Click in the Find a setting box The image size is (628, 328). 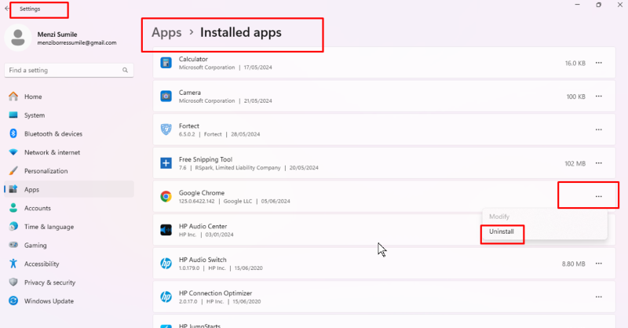coord(69,70)
